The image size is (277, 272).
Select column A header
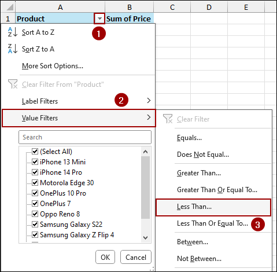point(60,7)
